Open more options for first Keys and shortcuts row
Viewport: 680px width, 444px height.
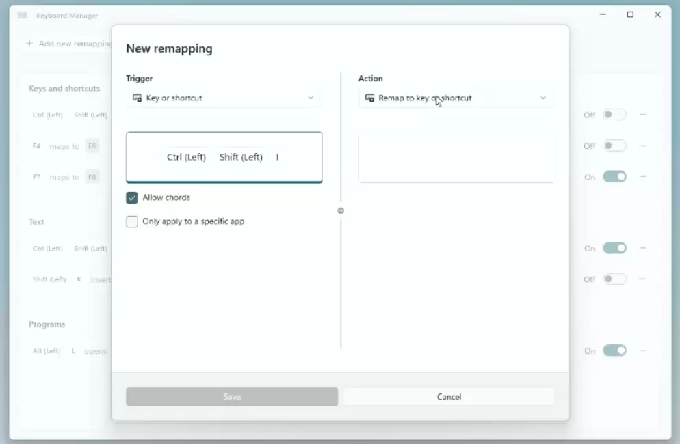[x=642, y=115]
